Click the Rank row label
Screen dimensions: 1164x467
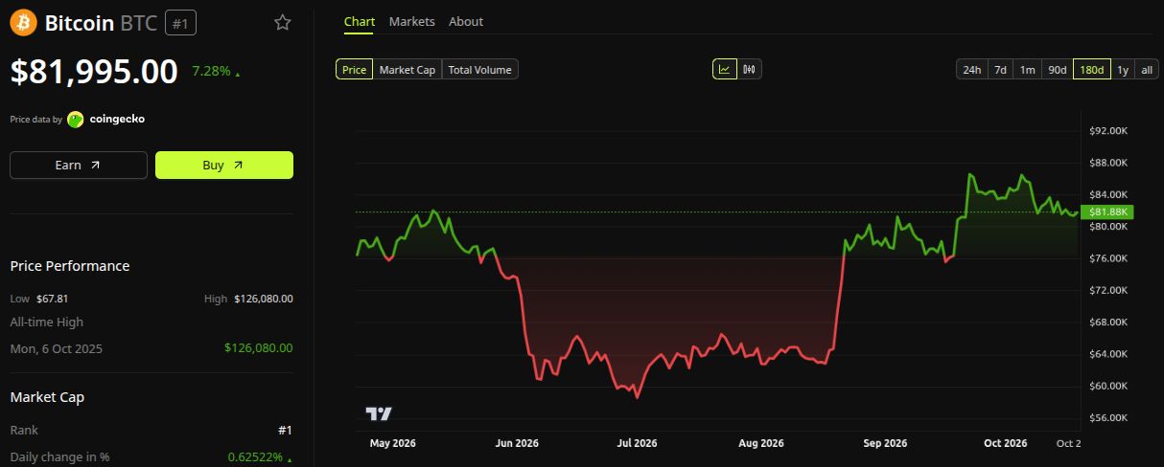pyautogui.click(x=23, y=431)
